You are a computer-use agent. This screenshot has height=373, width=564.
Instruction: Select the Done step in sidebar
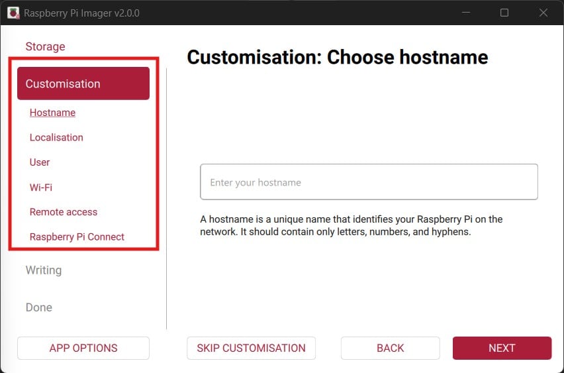tap(39, 307)
